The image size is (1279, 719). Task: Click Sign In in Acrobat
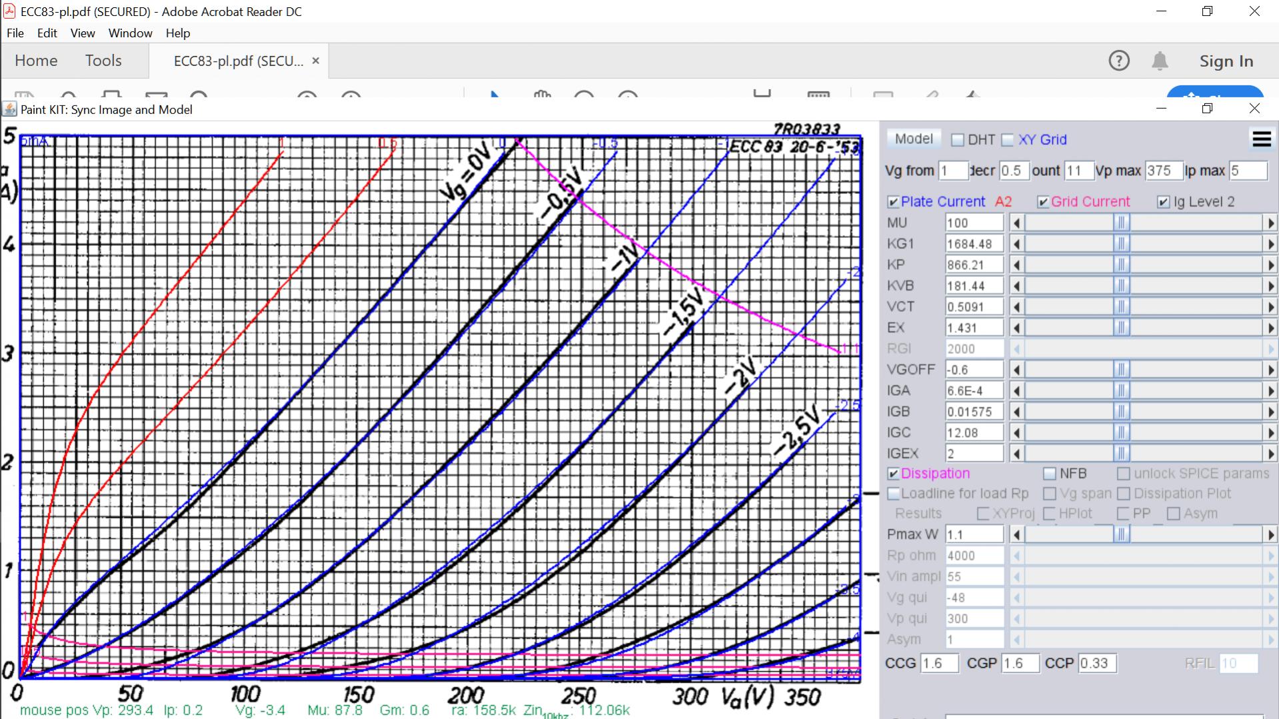pyautogui.click(x=1226, y=61)
